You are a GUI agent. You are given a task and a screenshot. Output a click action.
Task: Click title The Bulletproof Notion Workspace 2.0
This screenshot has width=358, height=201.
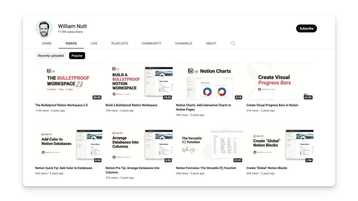click(x=61, y=105)
